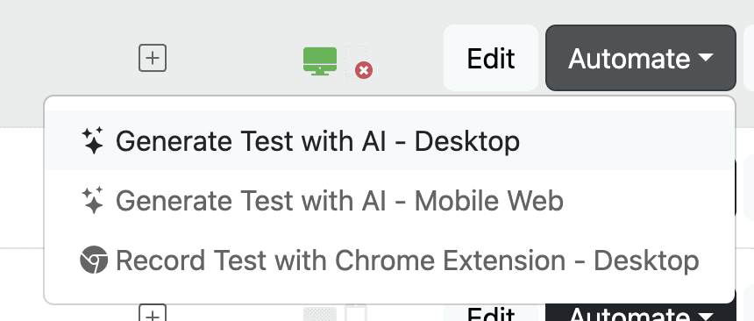Viewport: 754px width, 321px height.
Task: Click the Chrome logo icon in the menu
Action: coord(93,260)
